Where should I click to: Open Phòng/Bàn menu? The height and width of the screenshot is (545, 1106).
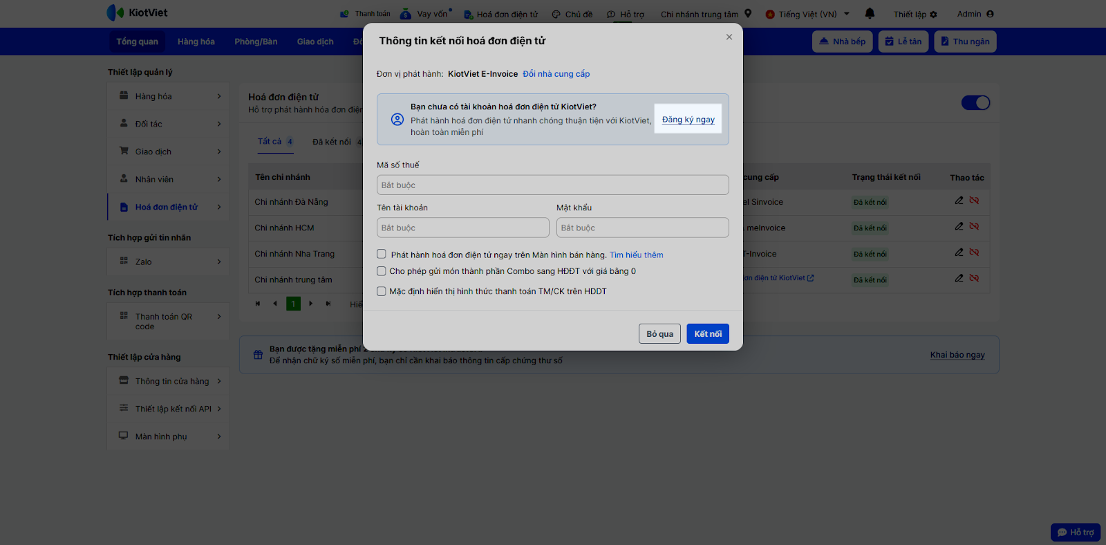[x=256, y=41]
